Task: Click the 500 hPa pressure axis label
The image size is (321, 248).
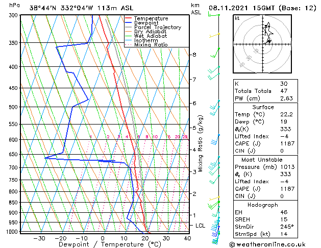Action: point(13,107)
